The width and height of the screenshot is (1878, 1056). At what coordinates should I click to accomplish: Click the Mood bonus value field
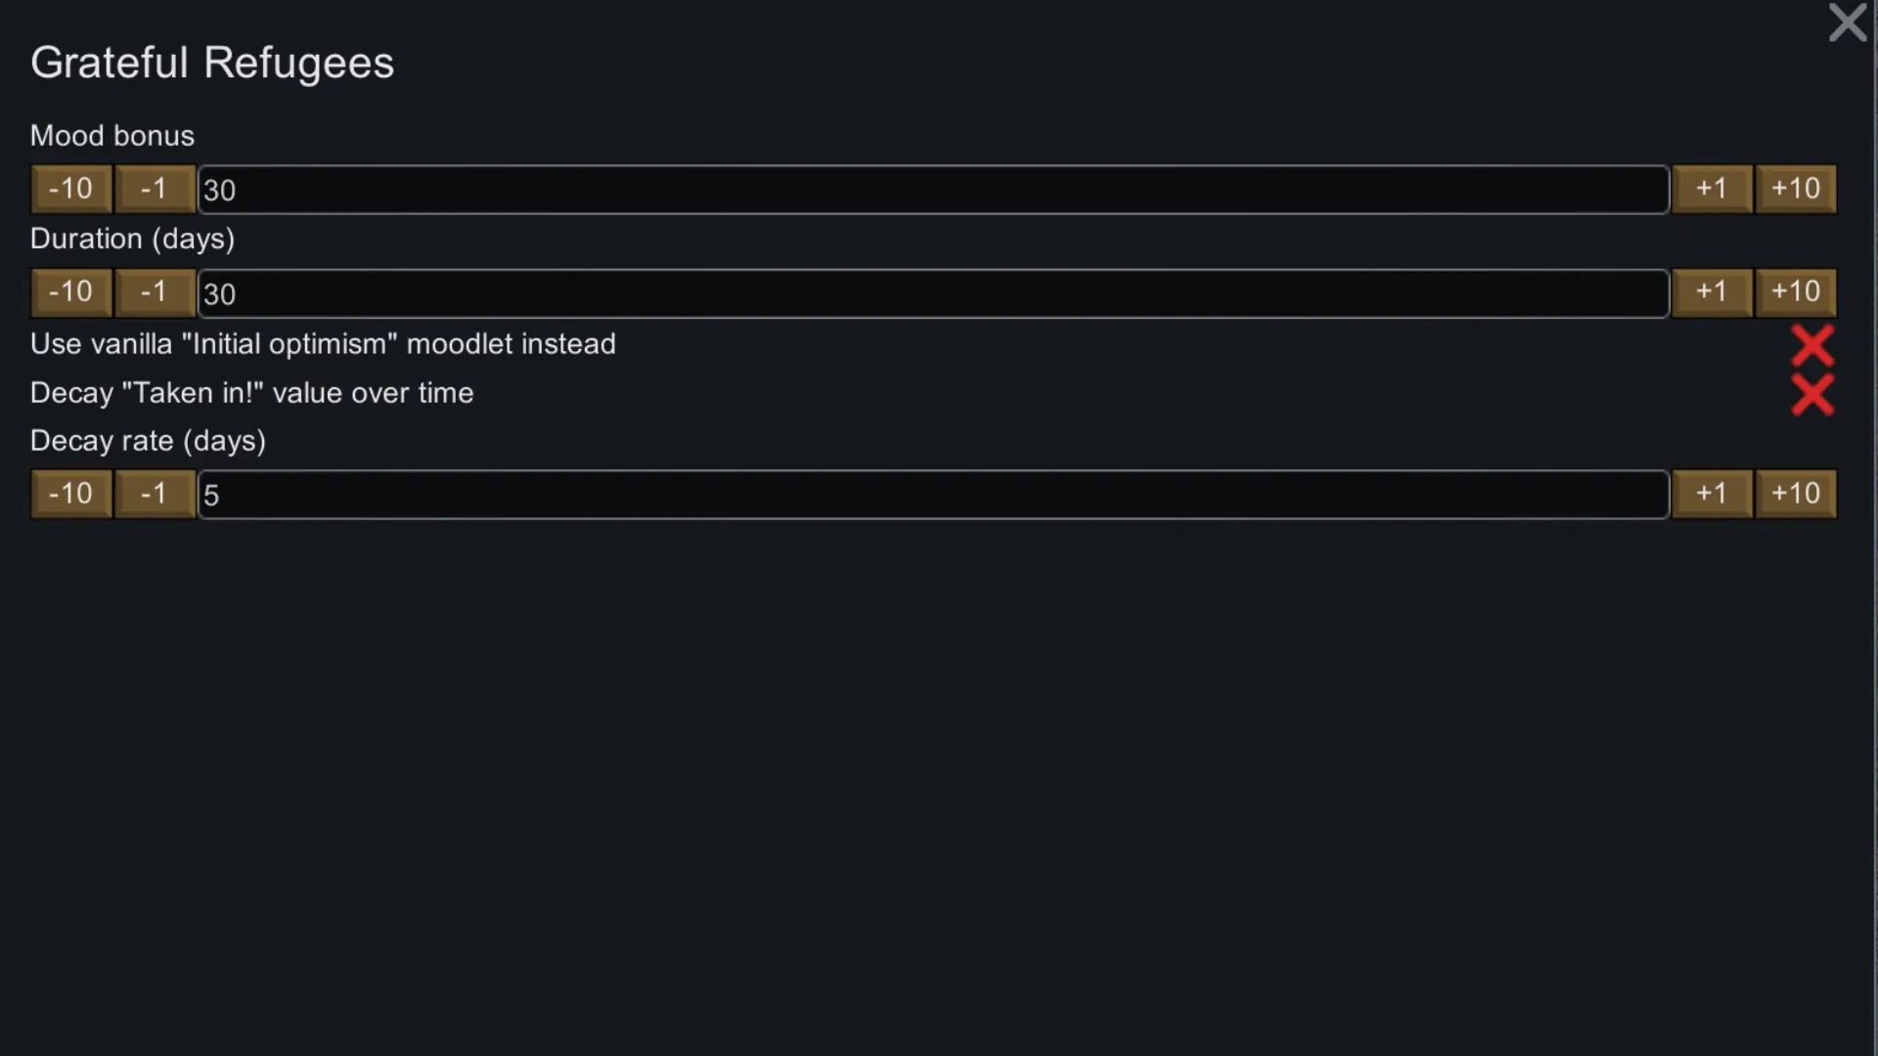tap(933, 190)
